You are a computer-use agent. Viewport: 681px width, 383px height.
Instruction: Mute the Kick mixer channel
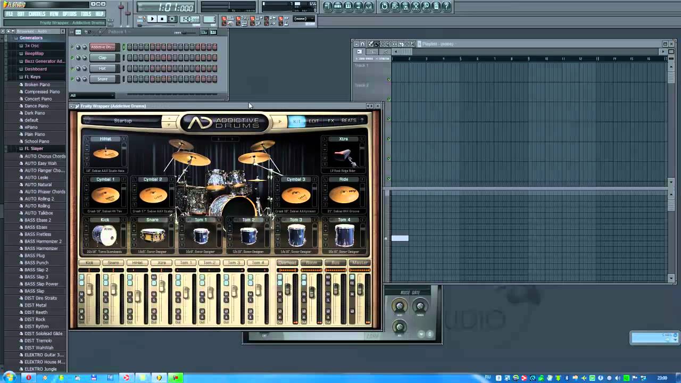click(81, 294)
